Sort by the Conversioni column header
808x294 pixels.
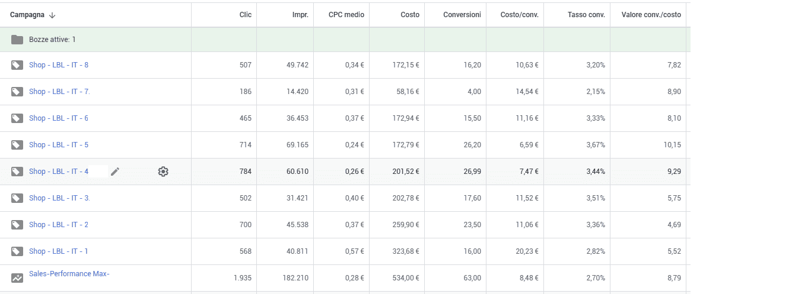click(x=462, y=15)
